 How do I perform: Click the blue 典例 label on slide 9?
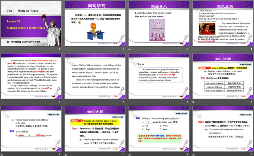(12, 131)
